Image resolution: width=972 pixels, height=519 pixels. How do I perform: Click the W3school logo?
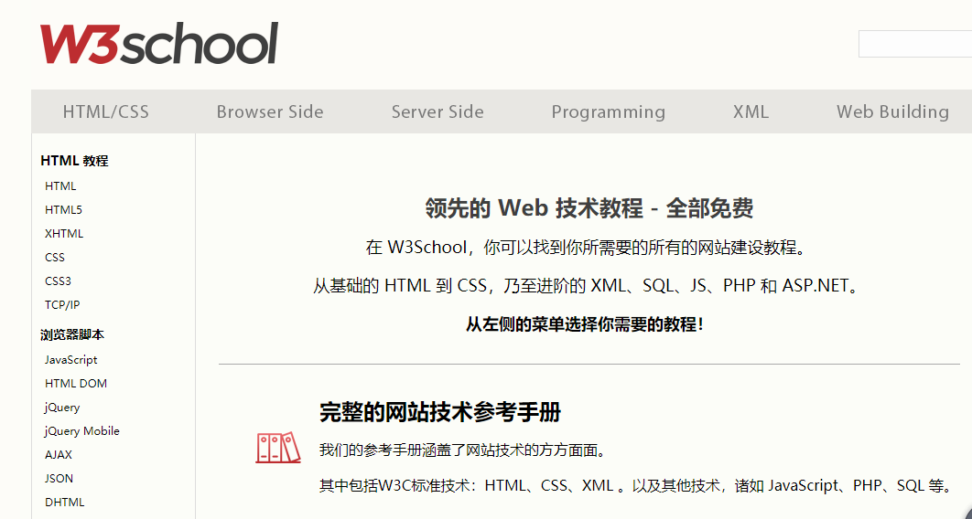tap(158, 43)
